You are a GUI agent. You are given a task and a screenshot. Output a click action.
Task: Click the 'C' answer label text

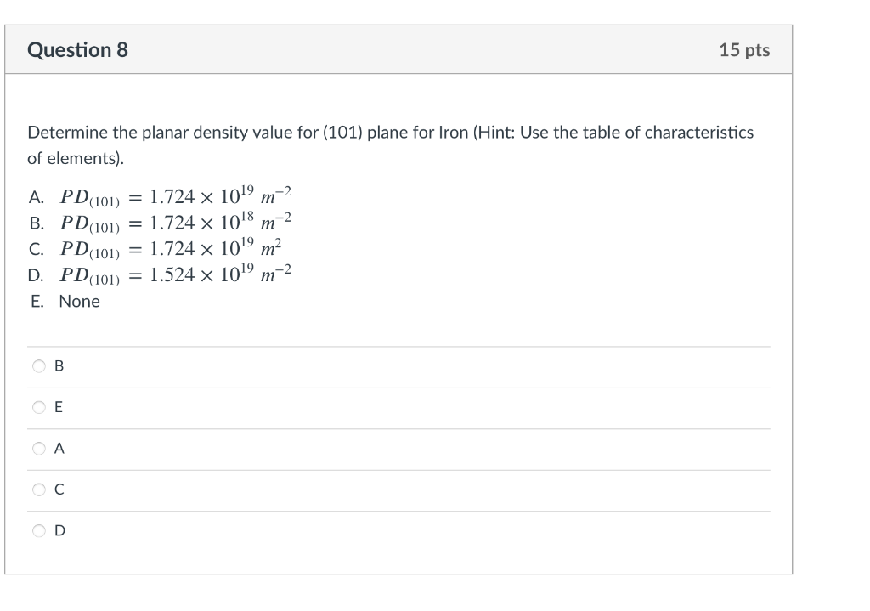[x=57, y=489]
